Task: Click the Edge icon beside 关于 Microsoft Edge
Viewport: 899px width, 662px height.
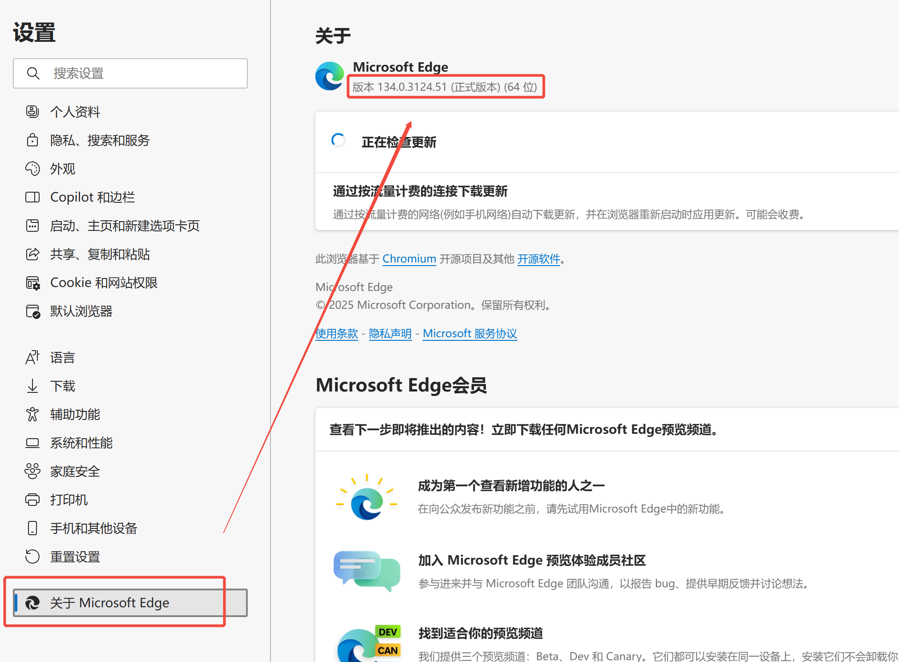Action: pyautogui.click(x=32, y=603)
